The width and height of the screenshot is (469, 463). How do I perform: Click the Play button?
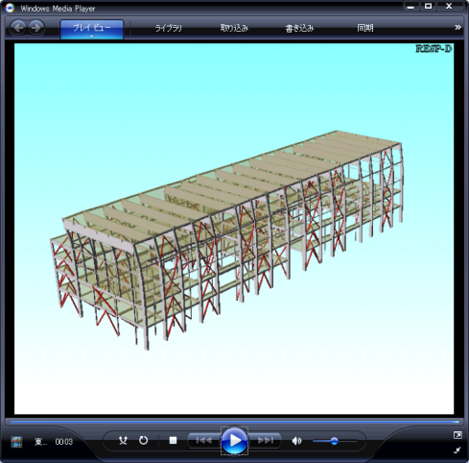click(234, 441)
